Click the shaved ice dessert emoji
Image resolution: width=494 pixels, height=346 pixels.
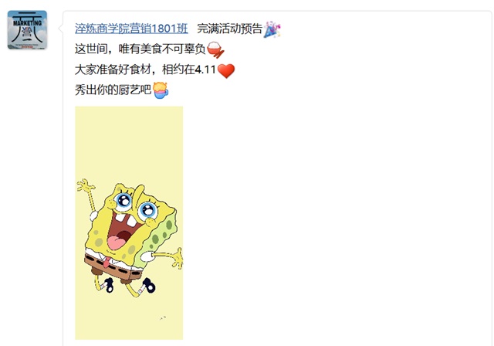point(161,90)
